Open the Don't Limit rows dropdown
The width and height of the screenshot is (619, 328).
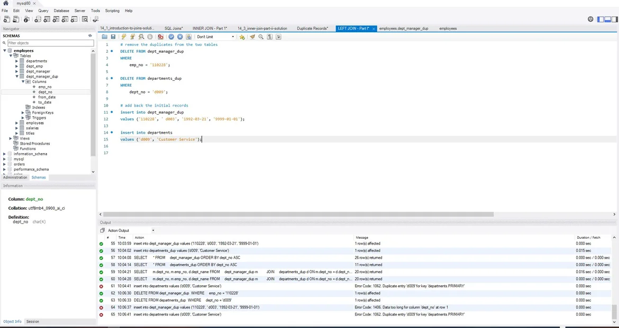[215, 37]
